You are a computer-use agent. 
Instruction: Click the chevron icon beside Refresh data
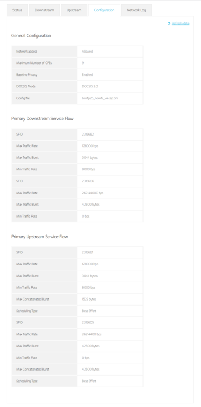pos(170,23)
